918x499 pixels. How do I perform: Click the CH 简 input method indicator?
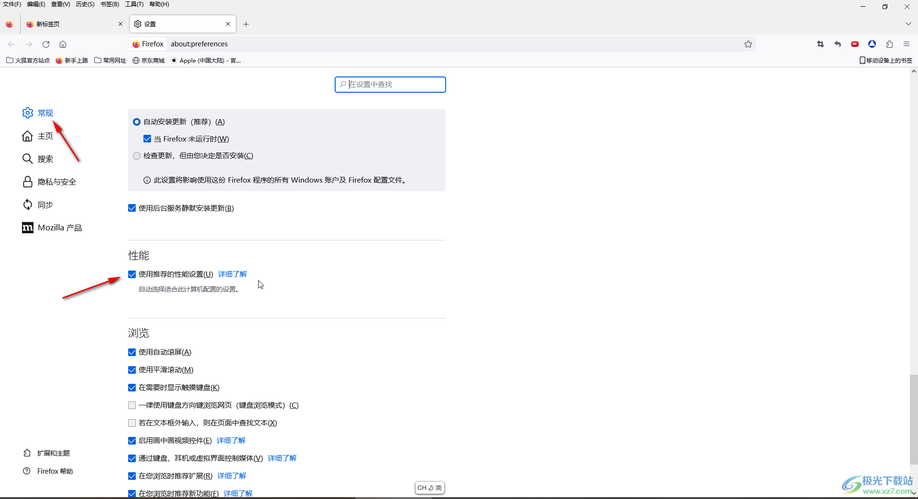point(430,488)
